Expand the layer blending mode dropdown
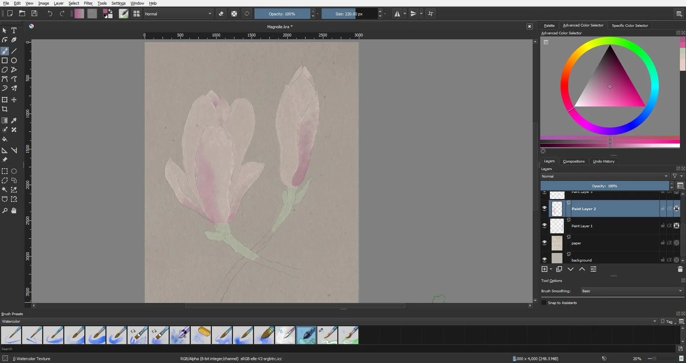This screenshot has width=686, height=363. (x=605, y=176)
